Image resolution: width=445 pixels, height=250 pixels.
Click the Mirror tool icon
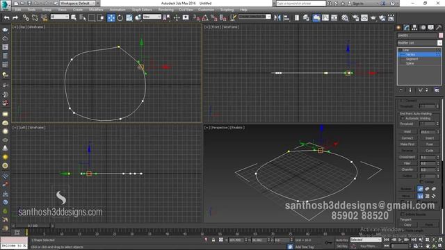tap(277, 18)
